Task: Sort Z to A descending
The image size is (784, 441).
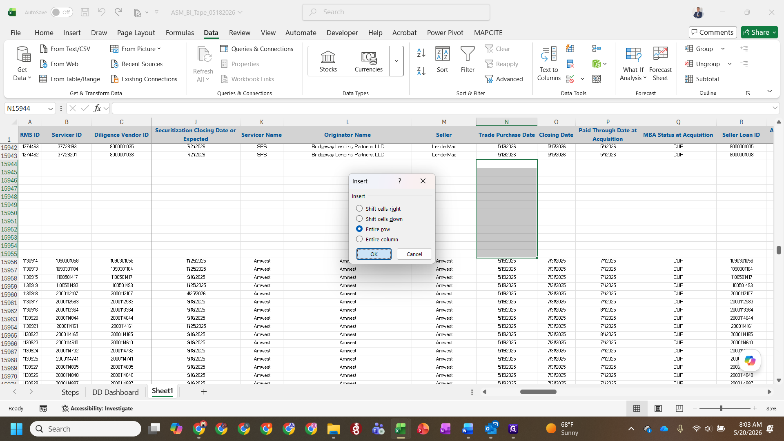Action: pyautogui.click(x=421, y=71)
